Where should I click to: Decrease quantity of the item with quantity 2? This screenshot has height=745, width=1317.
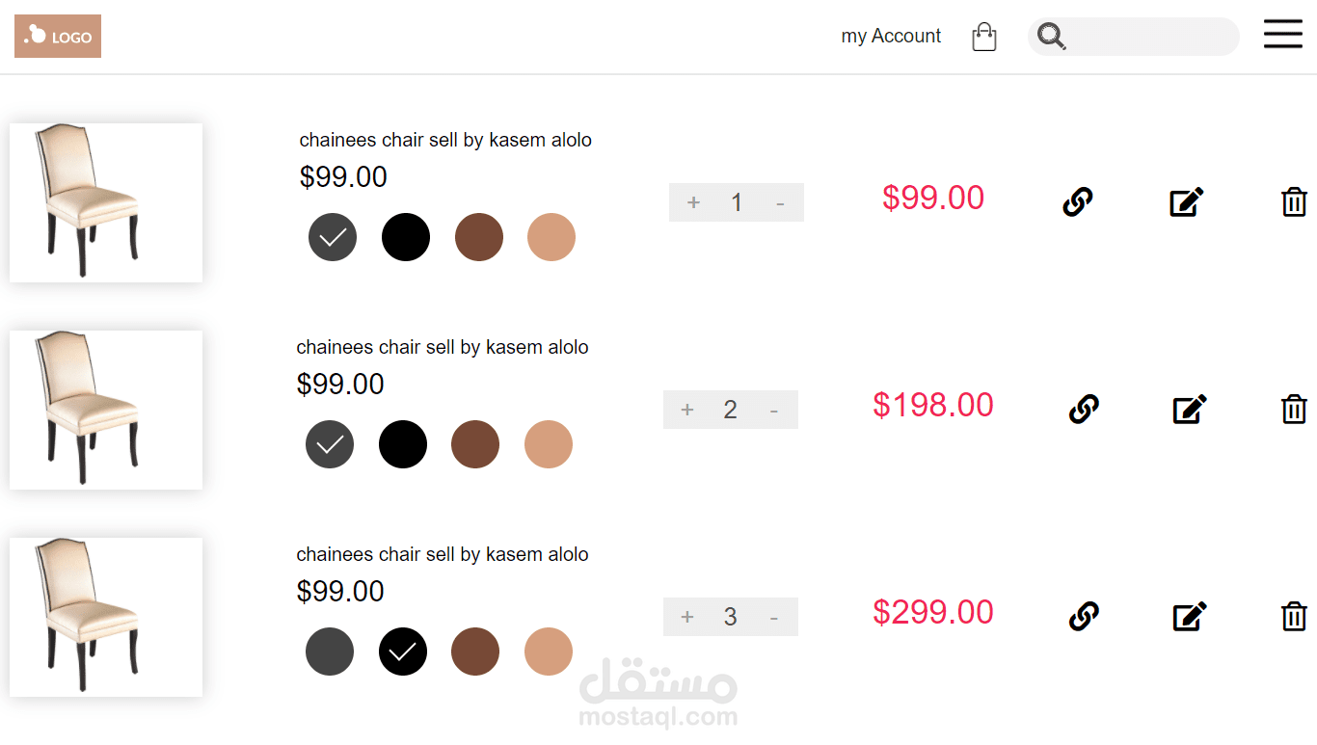[x=774, y=411]
